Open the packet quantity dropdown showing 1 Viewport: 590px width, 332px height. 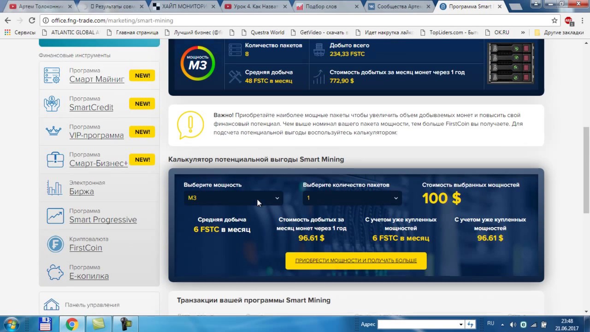point(352,198)
